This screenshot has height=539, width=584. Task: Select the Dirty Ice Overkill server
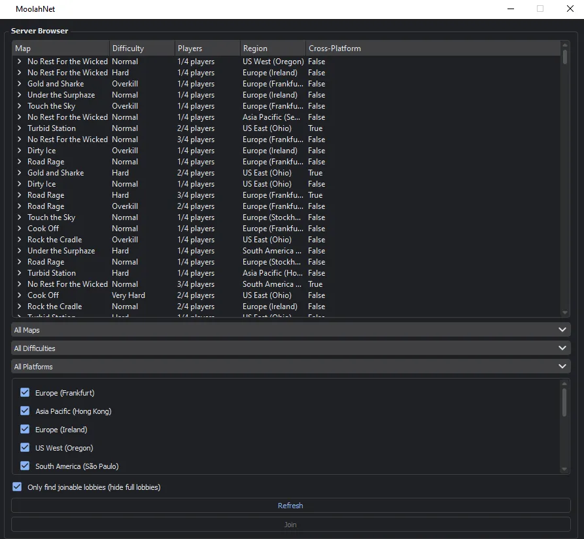286,151
